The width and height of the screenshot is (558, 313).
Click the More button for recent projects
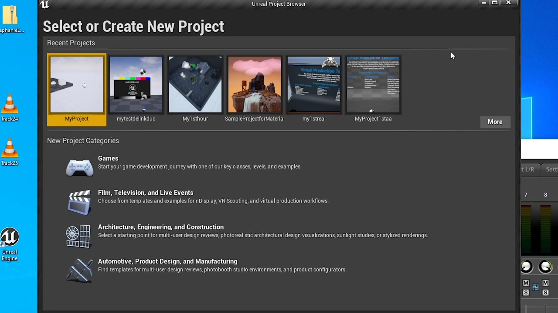[x=495, y=122]
